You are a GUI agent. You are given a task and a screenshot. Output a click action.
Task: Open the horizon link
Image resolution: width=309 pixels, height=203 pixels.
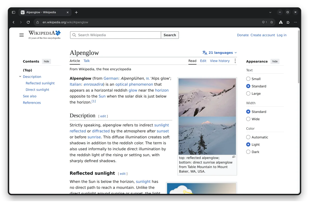[162, 90]
